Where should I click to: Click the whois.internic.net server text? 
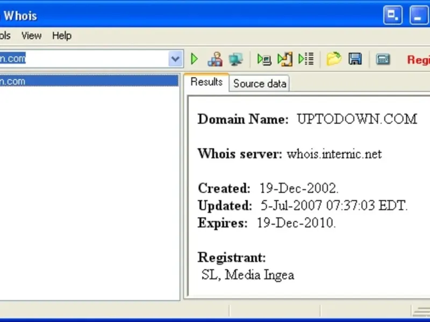pos(334,154)
